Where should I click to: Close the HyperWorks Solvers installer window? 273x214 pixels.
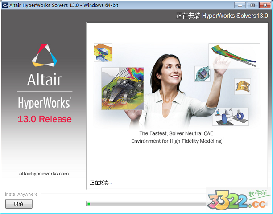coord(265,5)
